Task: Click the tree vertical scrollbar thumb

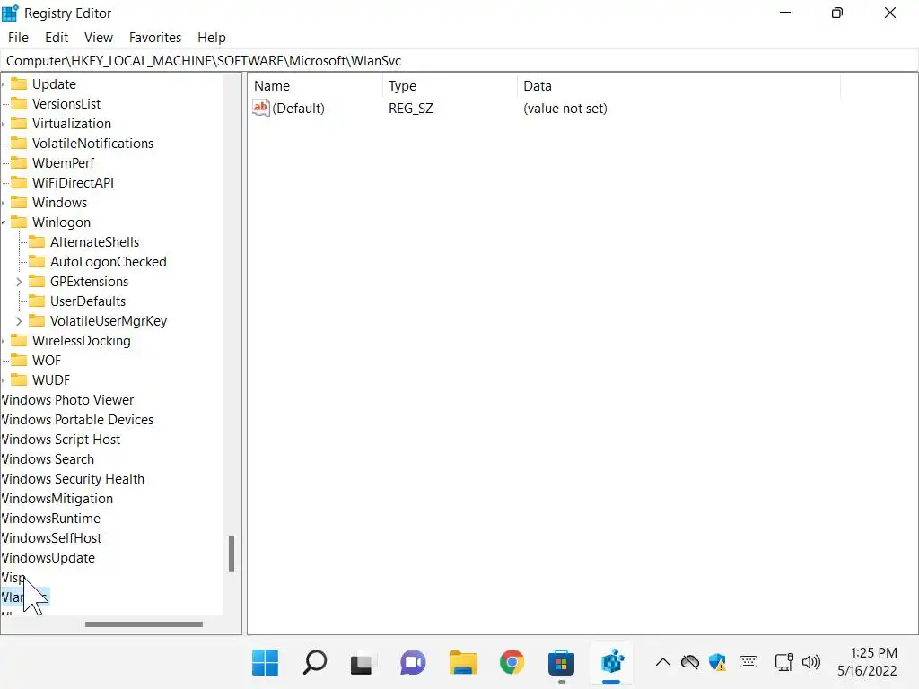Action: coord(232,554)
